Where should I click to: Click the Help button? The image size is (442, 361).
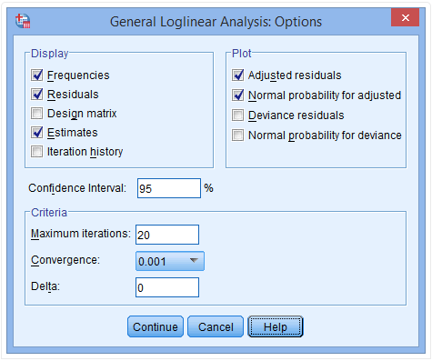click(276, 326)
